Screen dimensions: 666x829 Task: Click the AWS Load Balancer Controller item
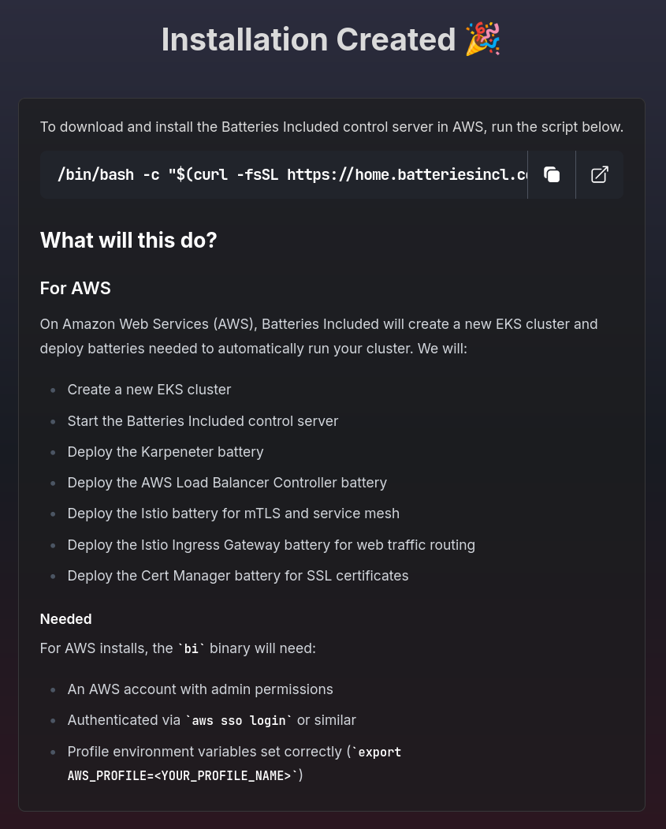point(227,483)
